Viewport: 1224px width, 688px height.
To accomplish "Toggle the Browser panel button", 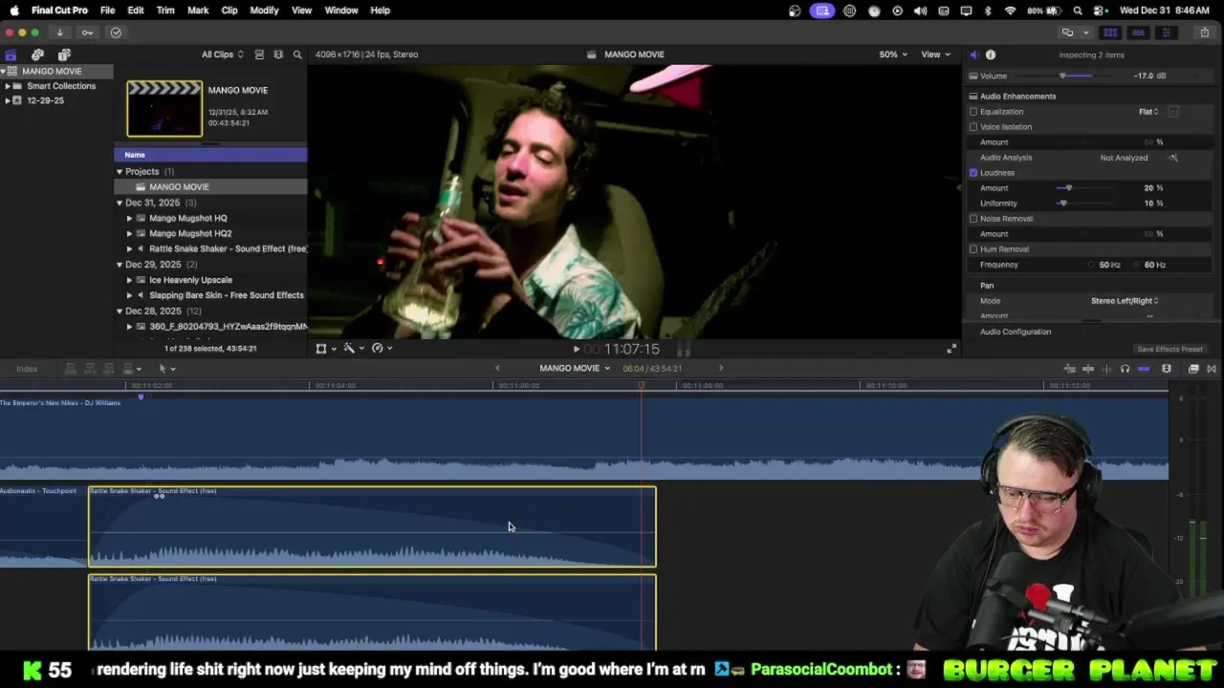I will (1110, 32).
